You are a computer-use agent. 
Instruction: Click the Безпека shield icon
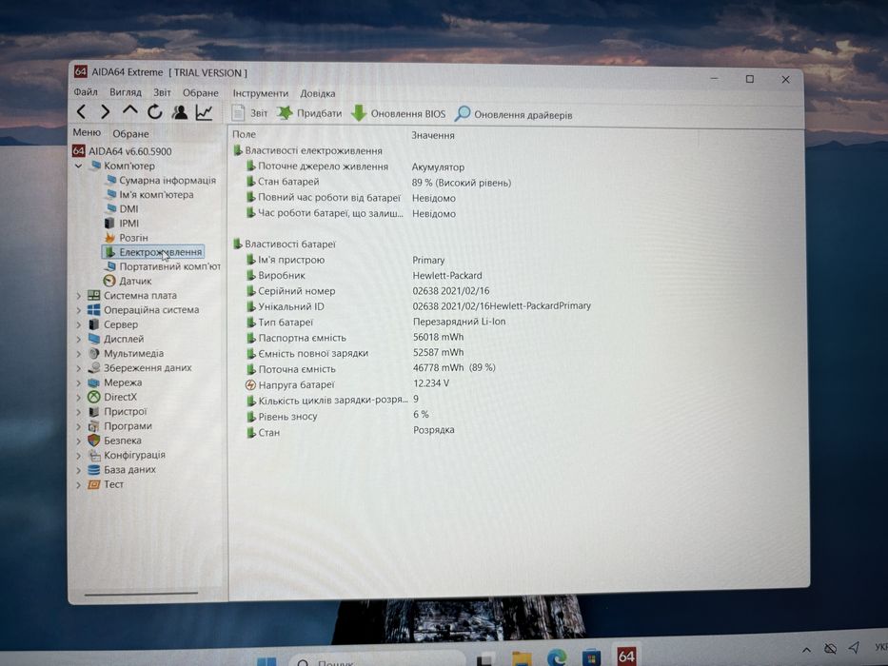[x=93, y=441]
